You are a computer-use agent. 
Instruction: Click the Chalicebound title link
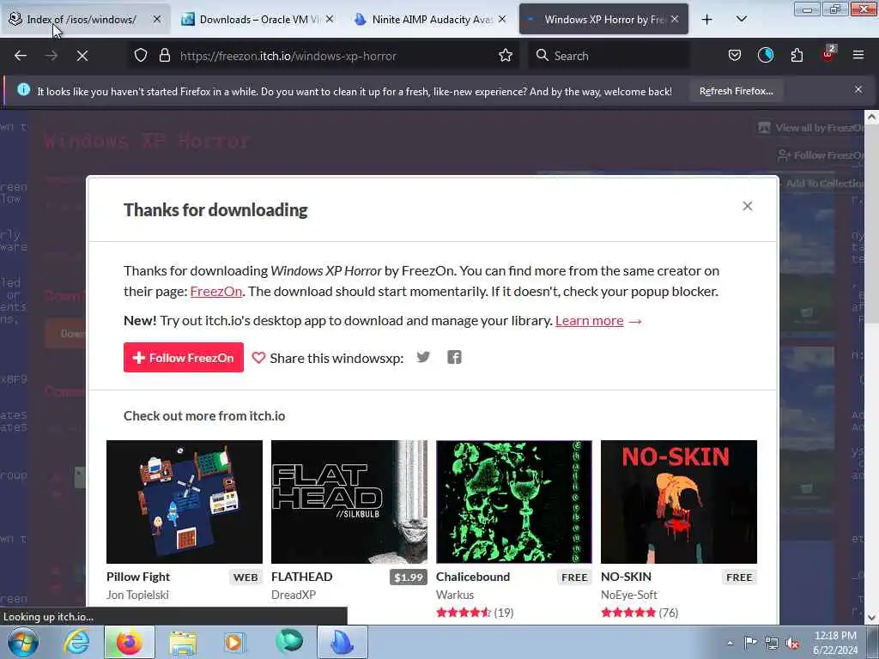pyautogui.click(x=473, y=577)
